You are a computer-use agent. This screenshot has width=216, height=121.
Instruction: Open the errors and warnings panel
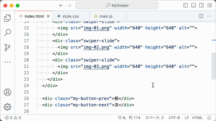[x=13, y=118]
